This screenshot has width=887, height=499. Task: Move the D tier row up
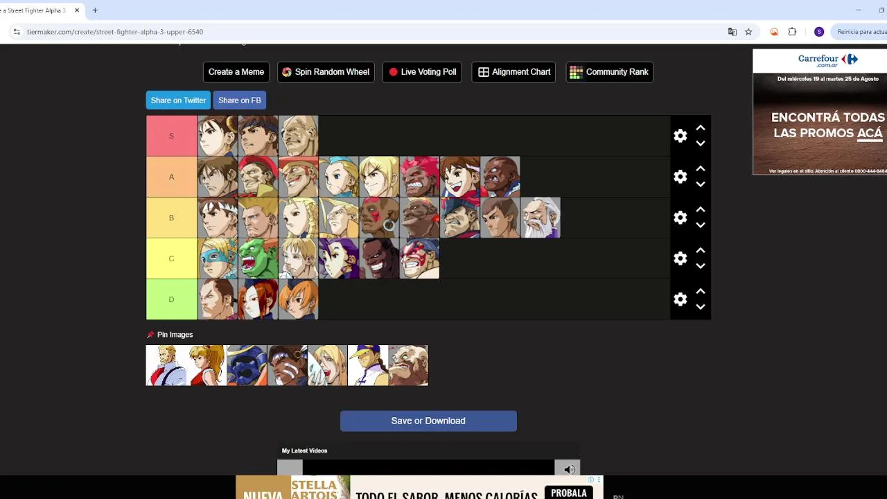[x=701, y=292]
